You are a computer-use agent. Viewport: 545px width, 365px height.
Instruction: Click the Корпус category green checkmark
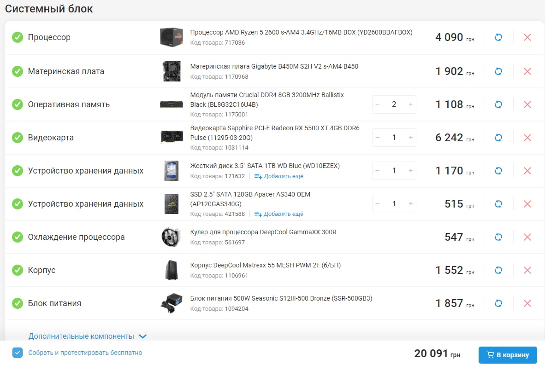click(x=18, y=270)
